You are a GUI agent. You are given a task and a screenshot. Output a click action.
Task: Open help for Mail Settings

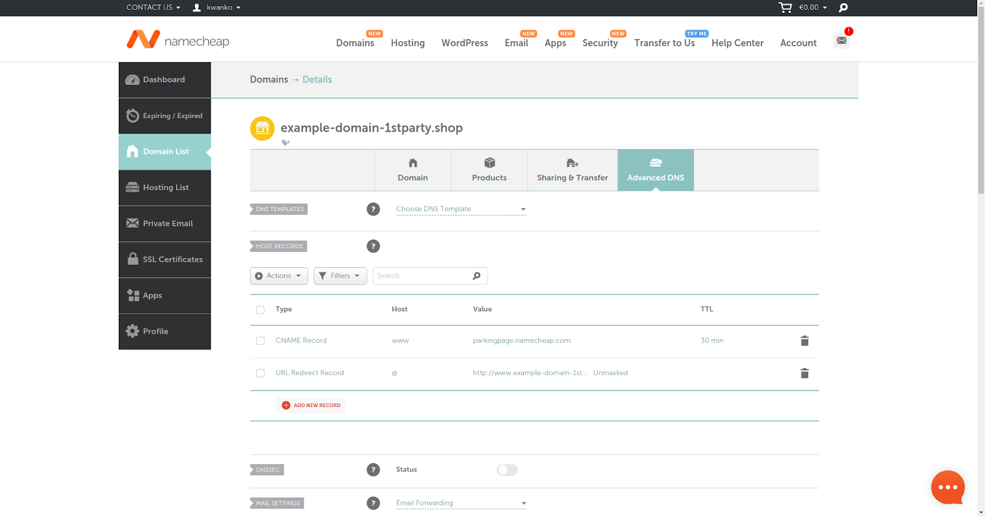[373, 503]
